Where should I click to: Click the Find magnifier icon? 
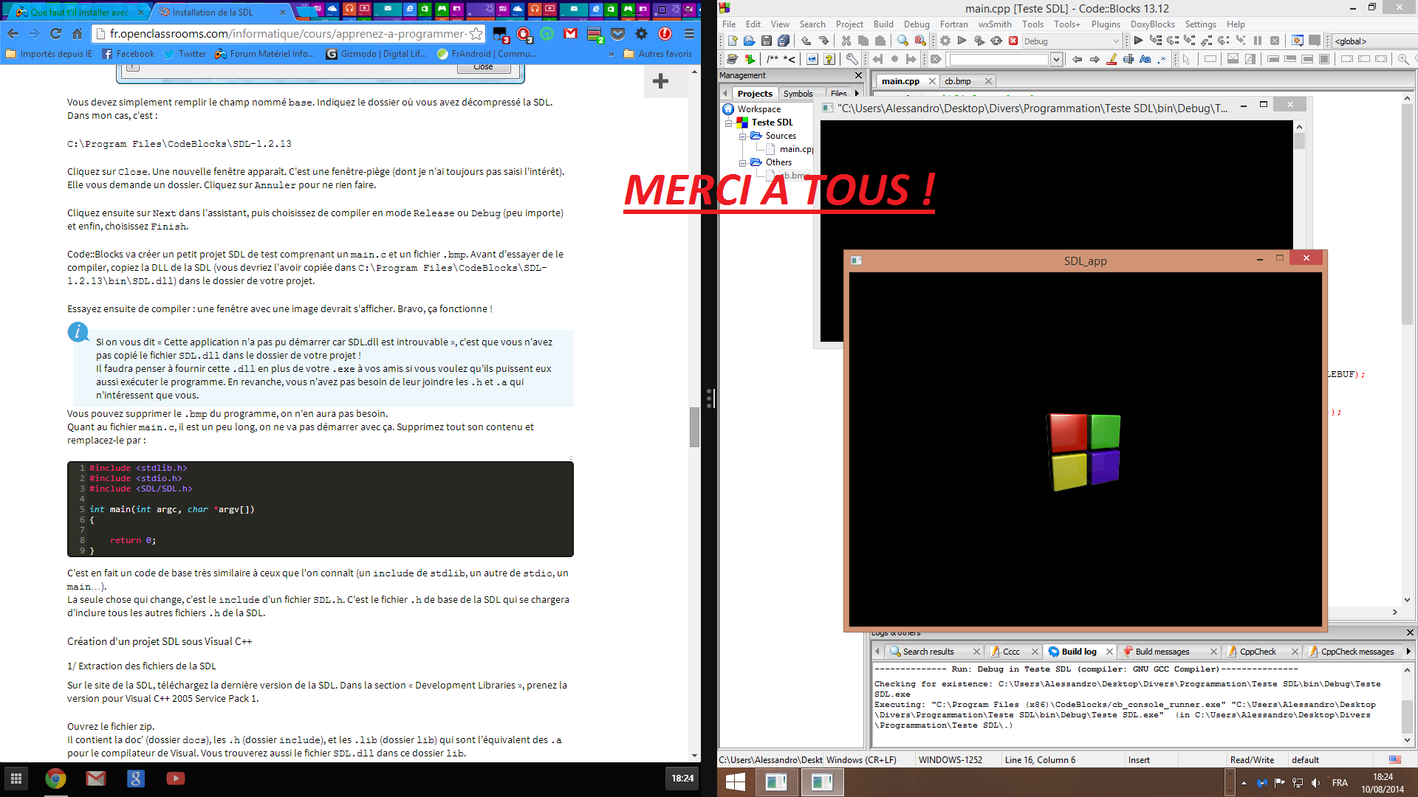(x=902, y=41)
